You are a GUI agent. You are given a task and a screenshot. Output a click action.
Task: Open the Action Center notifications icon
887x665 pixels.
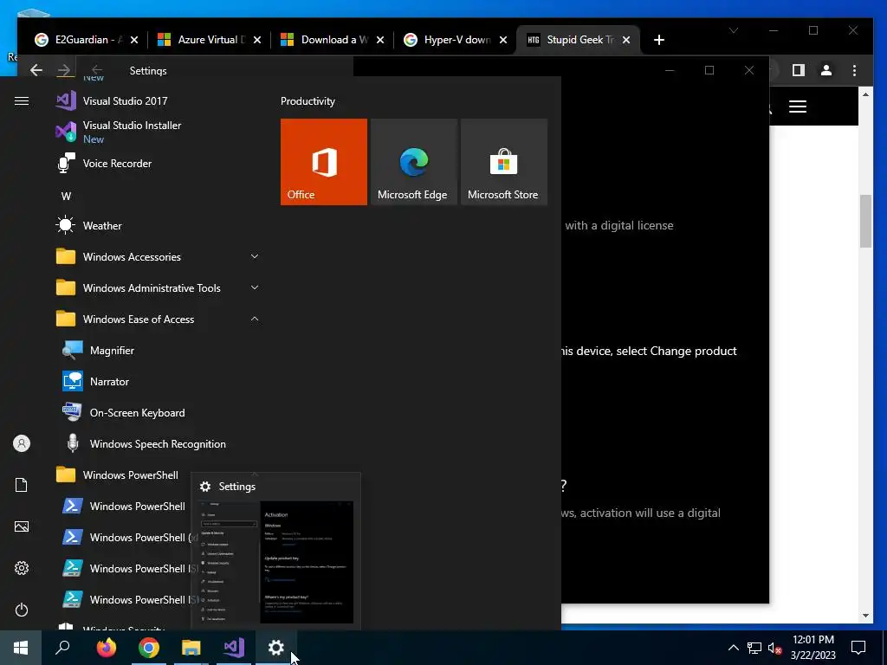tap(858, 648)
